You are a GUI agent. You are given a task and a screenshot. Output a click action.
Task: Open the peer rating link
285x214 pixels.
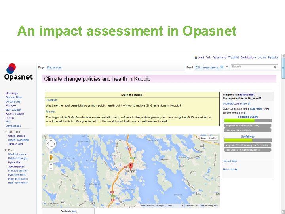coord(256,109)
